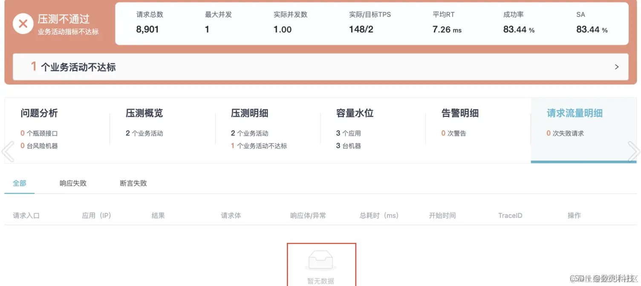Click the TraceID column header
Viewport: 641px width, 286px height.
[x=510, y=215]
